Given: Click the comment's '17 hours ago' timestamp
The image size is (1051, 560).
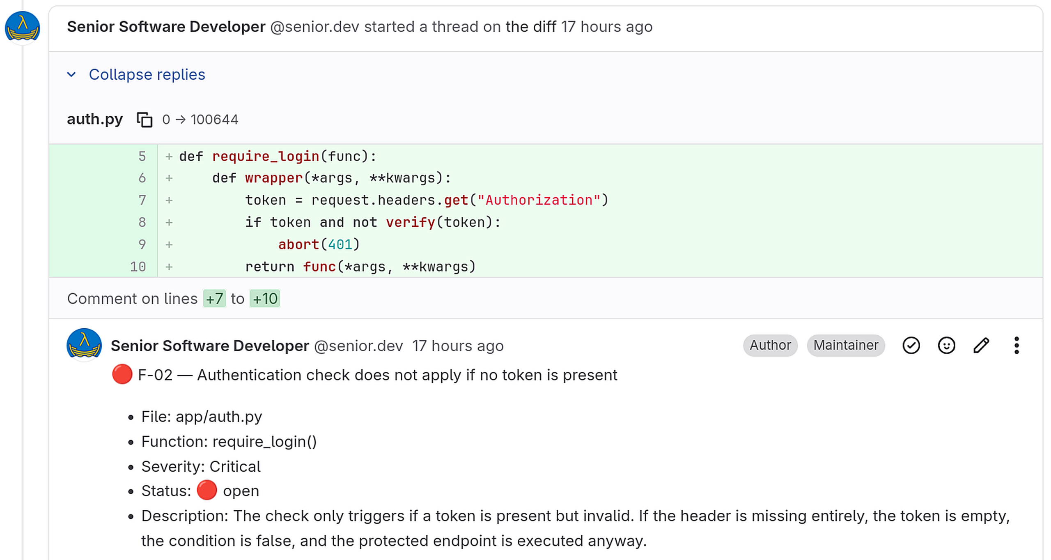Looking at the screenshot, I should (457, 346).
